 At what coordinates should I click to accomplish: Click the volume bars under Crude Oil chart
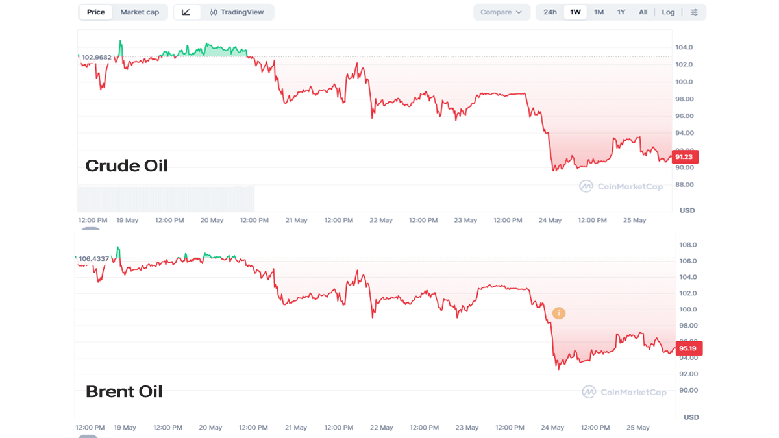point(166,199)
